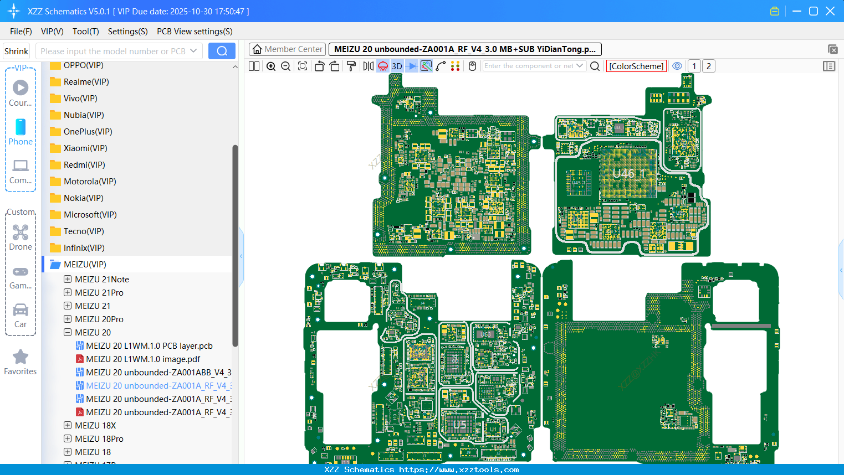Click the U5 chip on the PCB
This screenshot has height=475, width=844.
pyautogui.click(x=459, y=425)
